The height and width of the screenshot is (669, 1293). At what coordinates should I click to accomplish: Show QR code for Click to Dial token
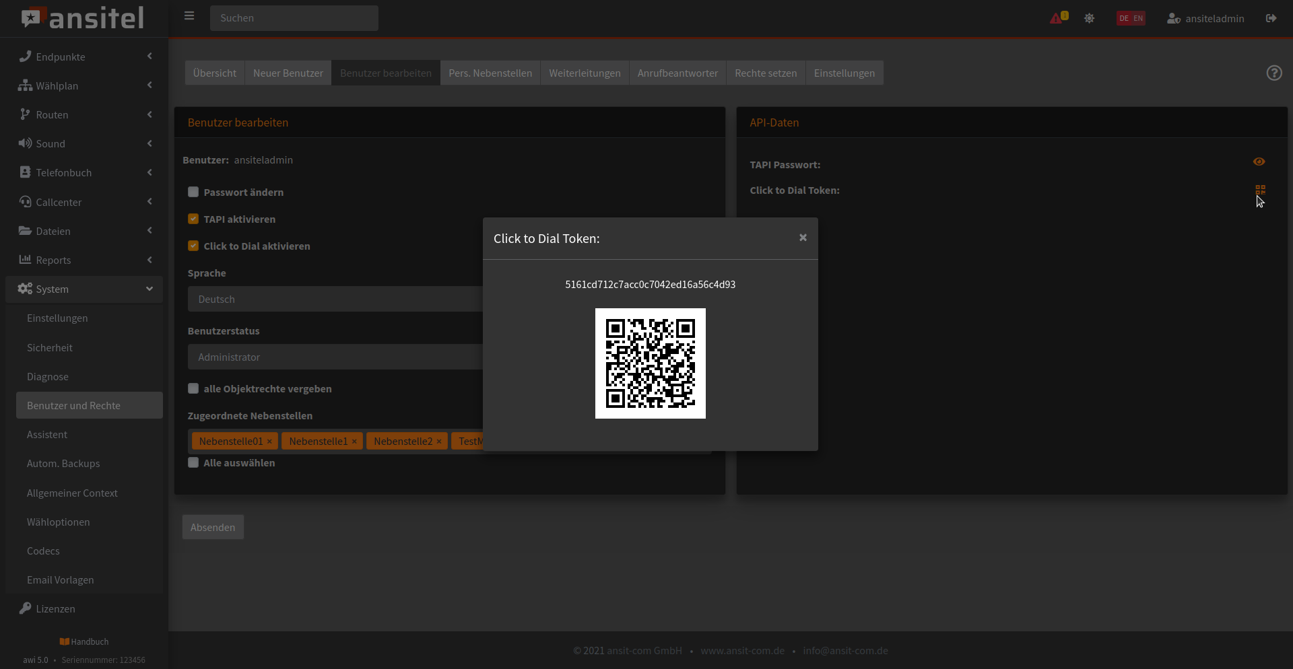(1260, 190)
